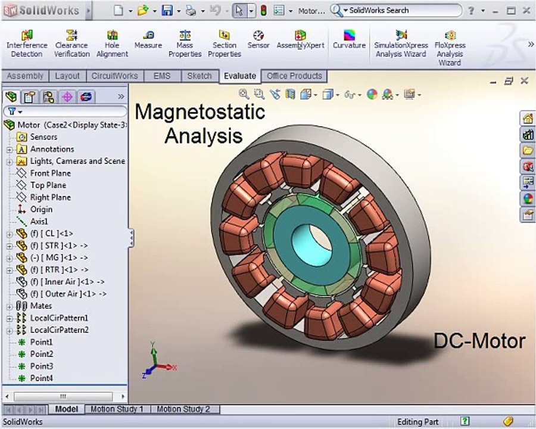Toggle Section View in the view toolbar

[290, 94]
